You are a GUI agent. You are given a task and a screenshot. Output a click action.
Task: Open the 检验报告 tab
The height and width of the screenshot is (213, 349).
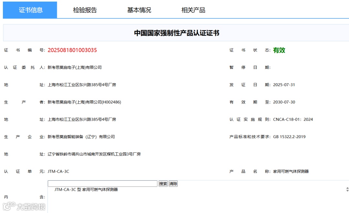pyautogui.click(x=85, y=10)
